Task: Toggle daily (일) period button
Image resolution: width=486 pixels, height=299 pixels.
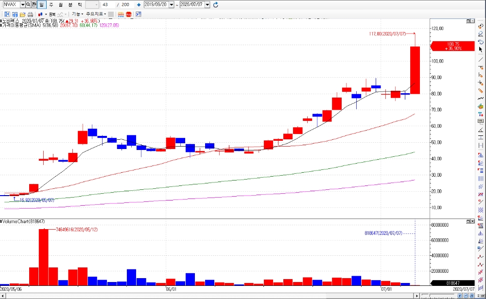Action: [41, 5]
